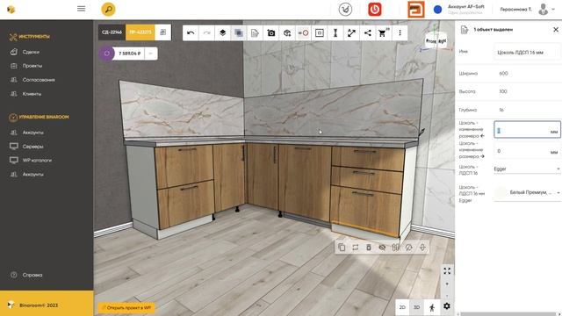Screen dimensions: 562x316
Task: Zoom in with the plus button
Action: coord(447,284)
